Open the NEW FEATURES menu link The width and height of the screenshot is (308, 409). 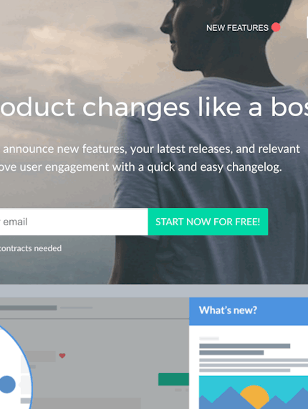[x=237, y=28]
